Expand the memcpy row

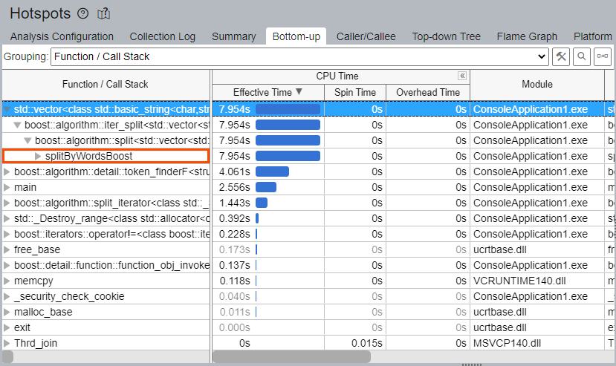tap(7, 281)
